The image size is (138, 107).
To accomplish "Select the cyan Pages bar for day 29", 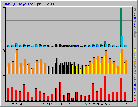I will [x=122, y=42].
